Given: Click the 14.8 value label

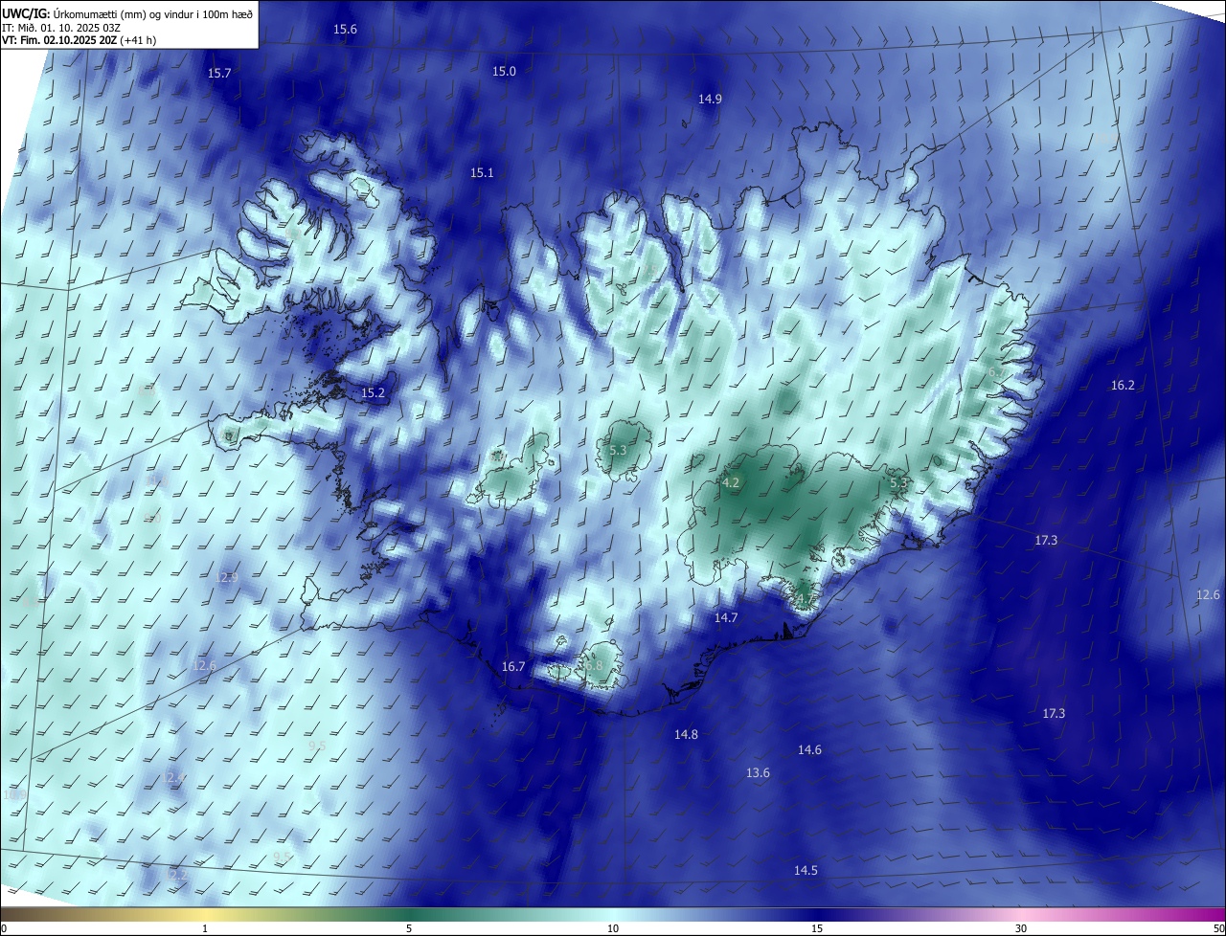Looking at the screenshot, I should 686,735.
